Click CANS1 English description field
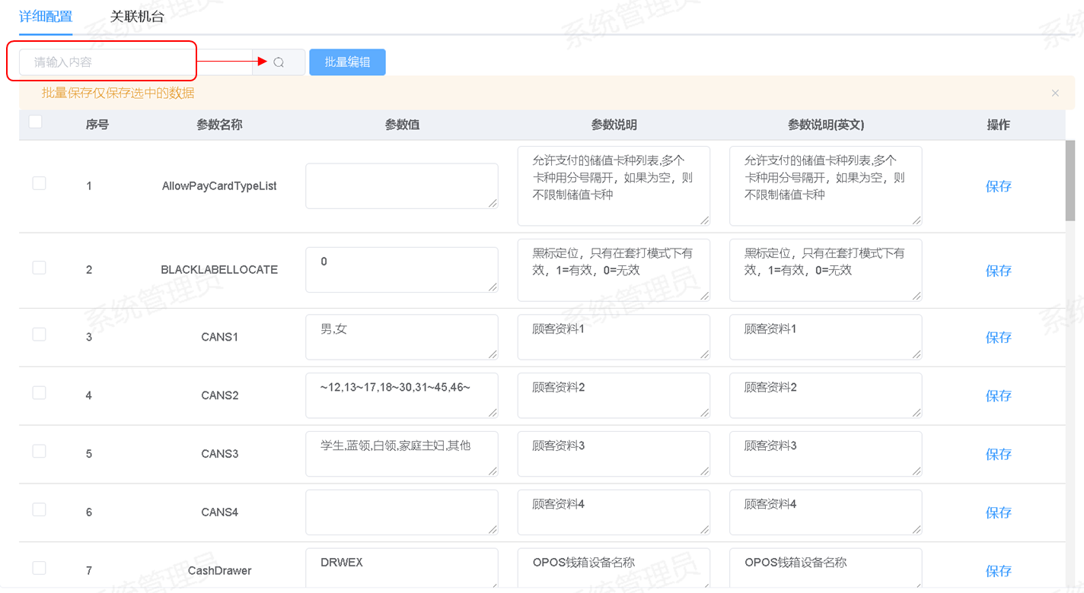The width and height of the screenshot is (1084, 593). (x=825, y=337)
